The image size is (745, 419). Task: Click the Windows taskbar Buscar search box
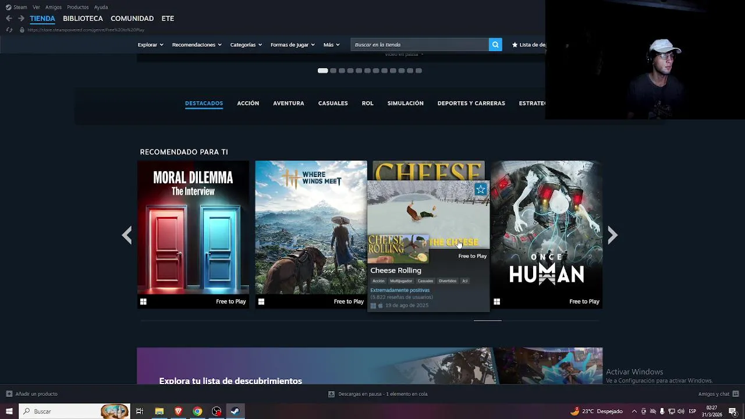(x=74, y=411)
